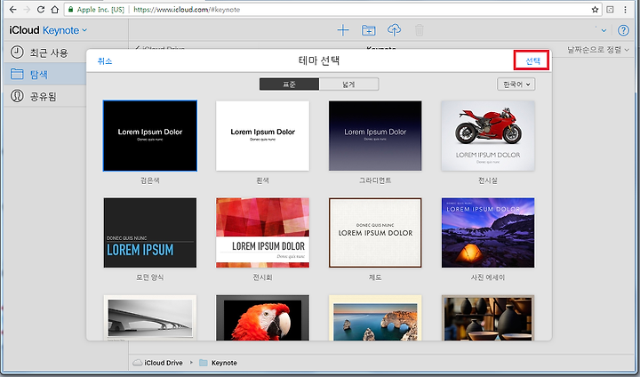Select 탐색 in the sidebar
This screenshot has width=640, height=377.
pos(45,74)
